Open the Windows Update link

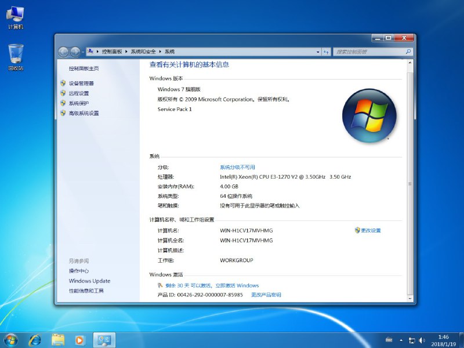89,281
